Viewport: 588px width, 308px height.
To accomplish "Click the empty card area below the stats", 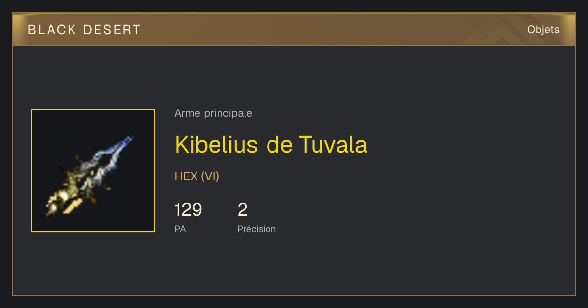I will tap(294, 266).
